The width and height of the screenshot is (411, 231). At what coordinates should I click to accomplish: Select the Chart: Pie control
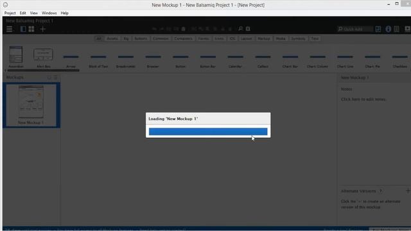372,61
